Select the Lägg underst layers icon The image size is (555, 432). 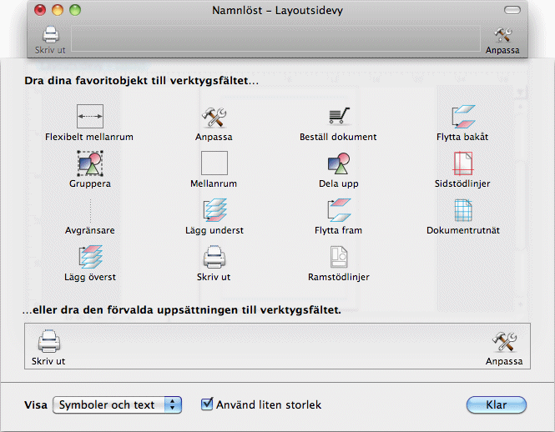214,210
